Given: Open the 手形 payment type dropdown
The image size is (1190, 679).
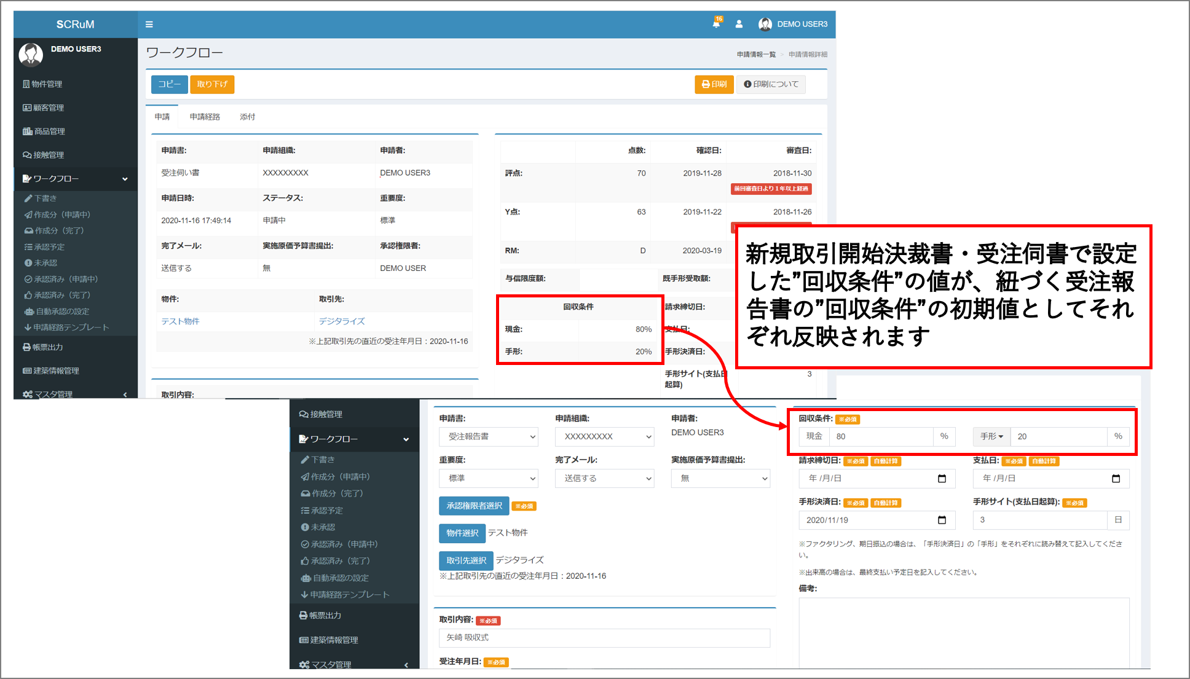Looking at the screenshot, I should coord(991,436).
